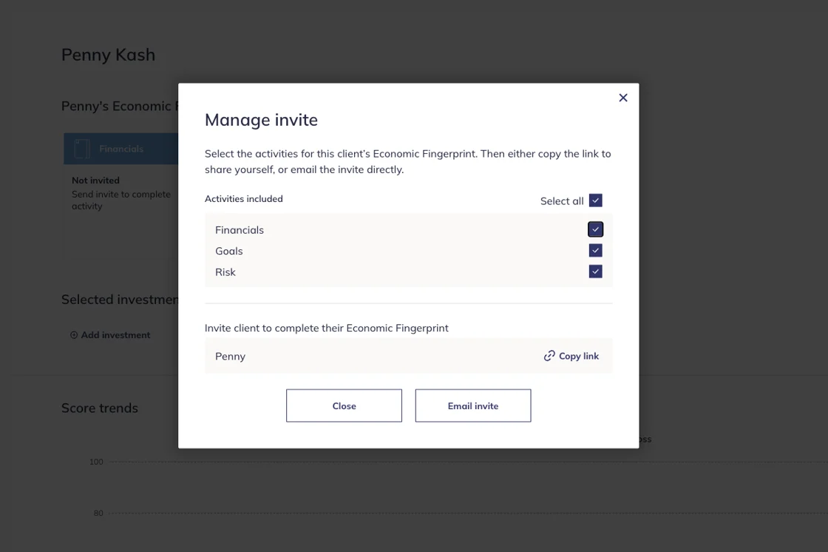828x552 pixels.
Task: Uncheck the Risk activity checkbox
Action: coord(595,272)
